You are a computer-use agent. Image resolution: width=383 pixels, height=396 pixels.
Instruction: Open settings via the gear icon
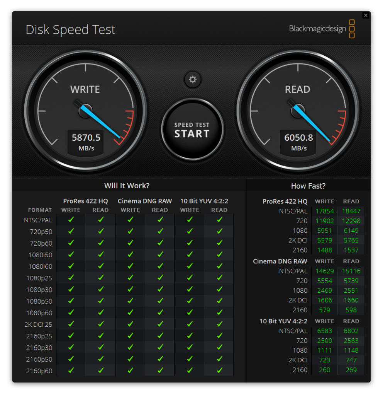(193, 80)
